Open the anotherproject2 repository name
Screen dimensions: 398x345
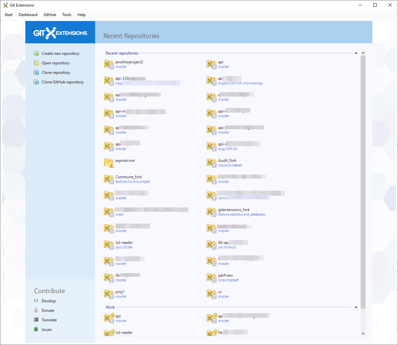(x=129, y=62)
